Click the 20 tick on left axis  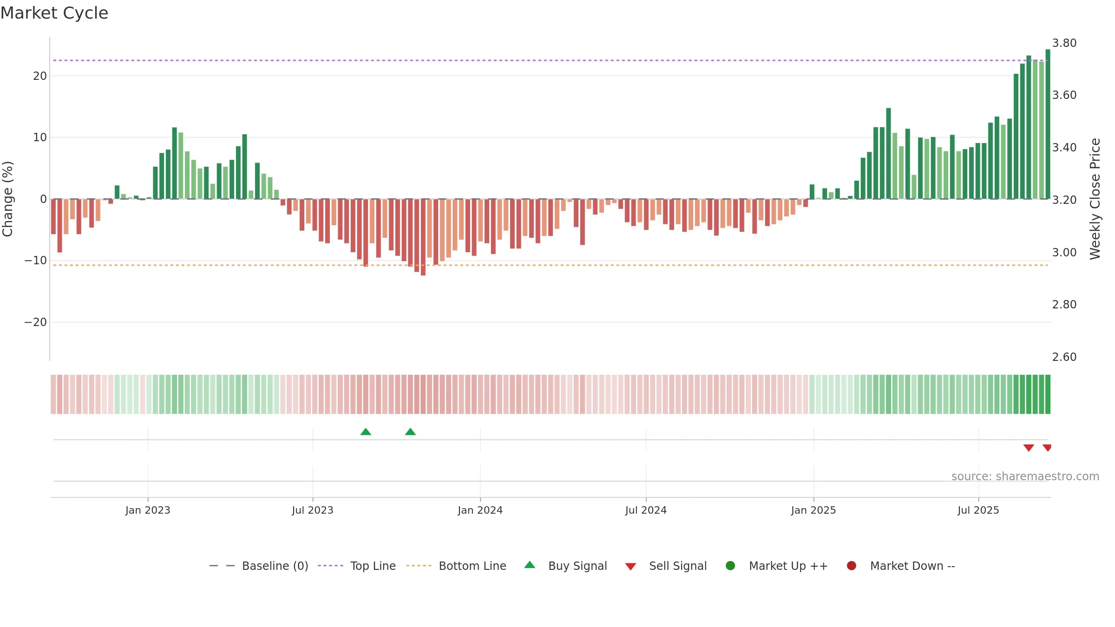pyautogui.click(x=40, y=76)
